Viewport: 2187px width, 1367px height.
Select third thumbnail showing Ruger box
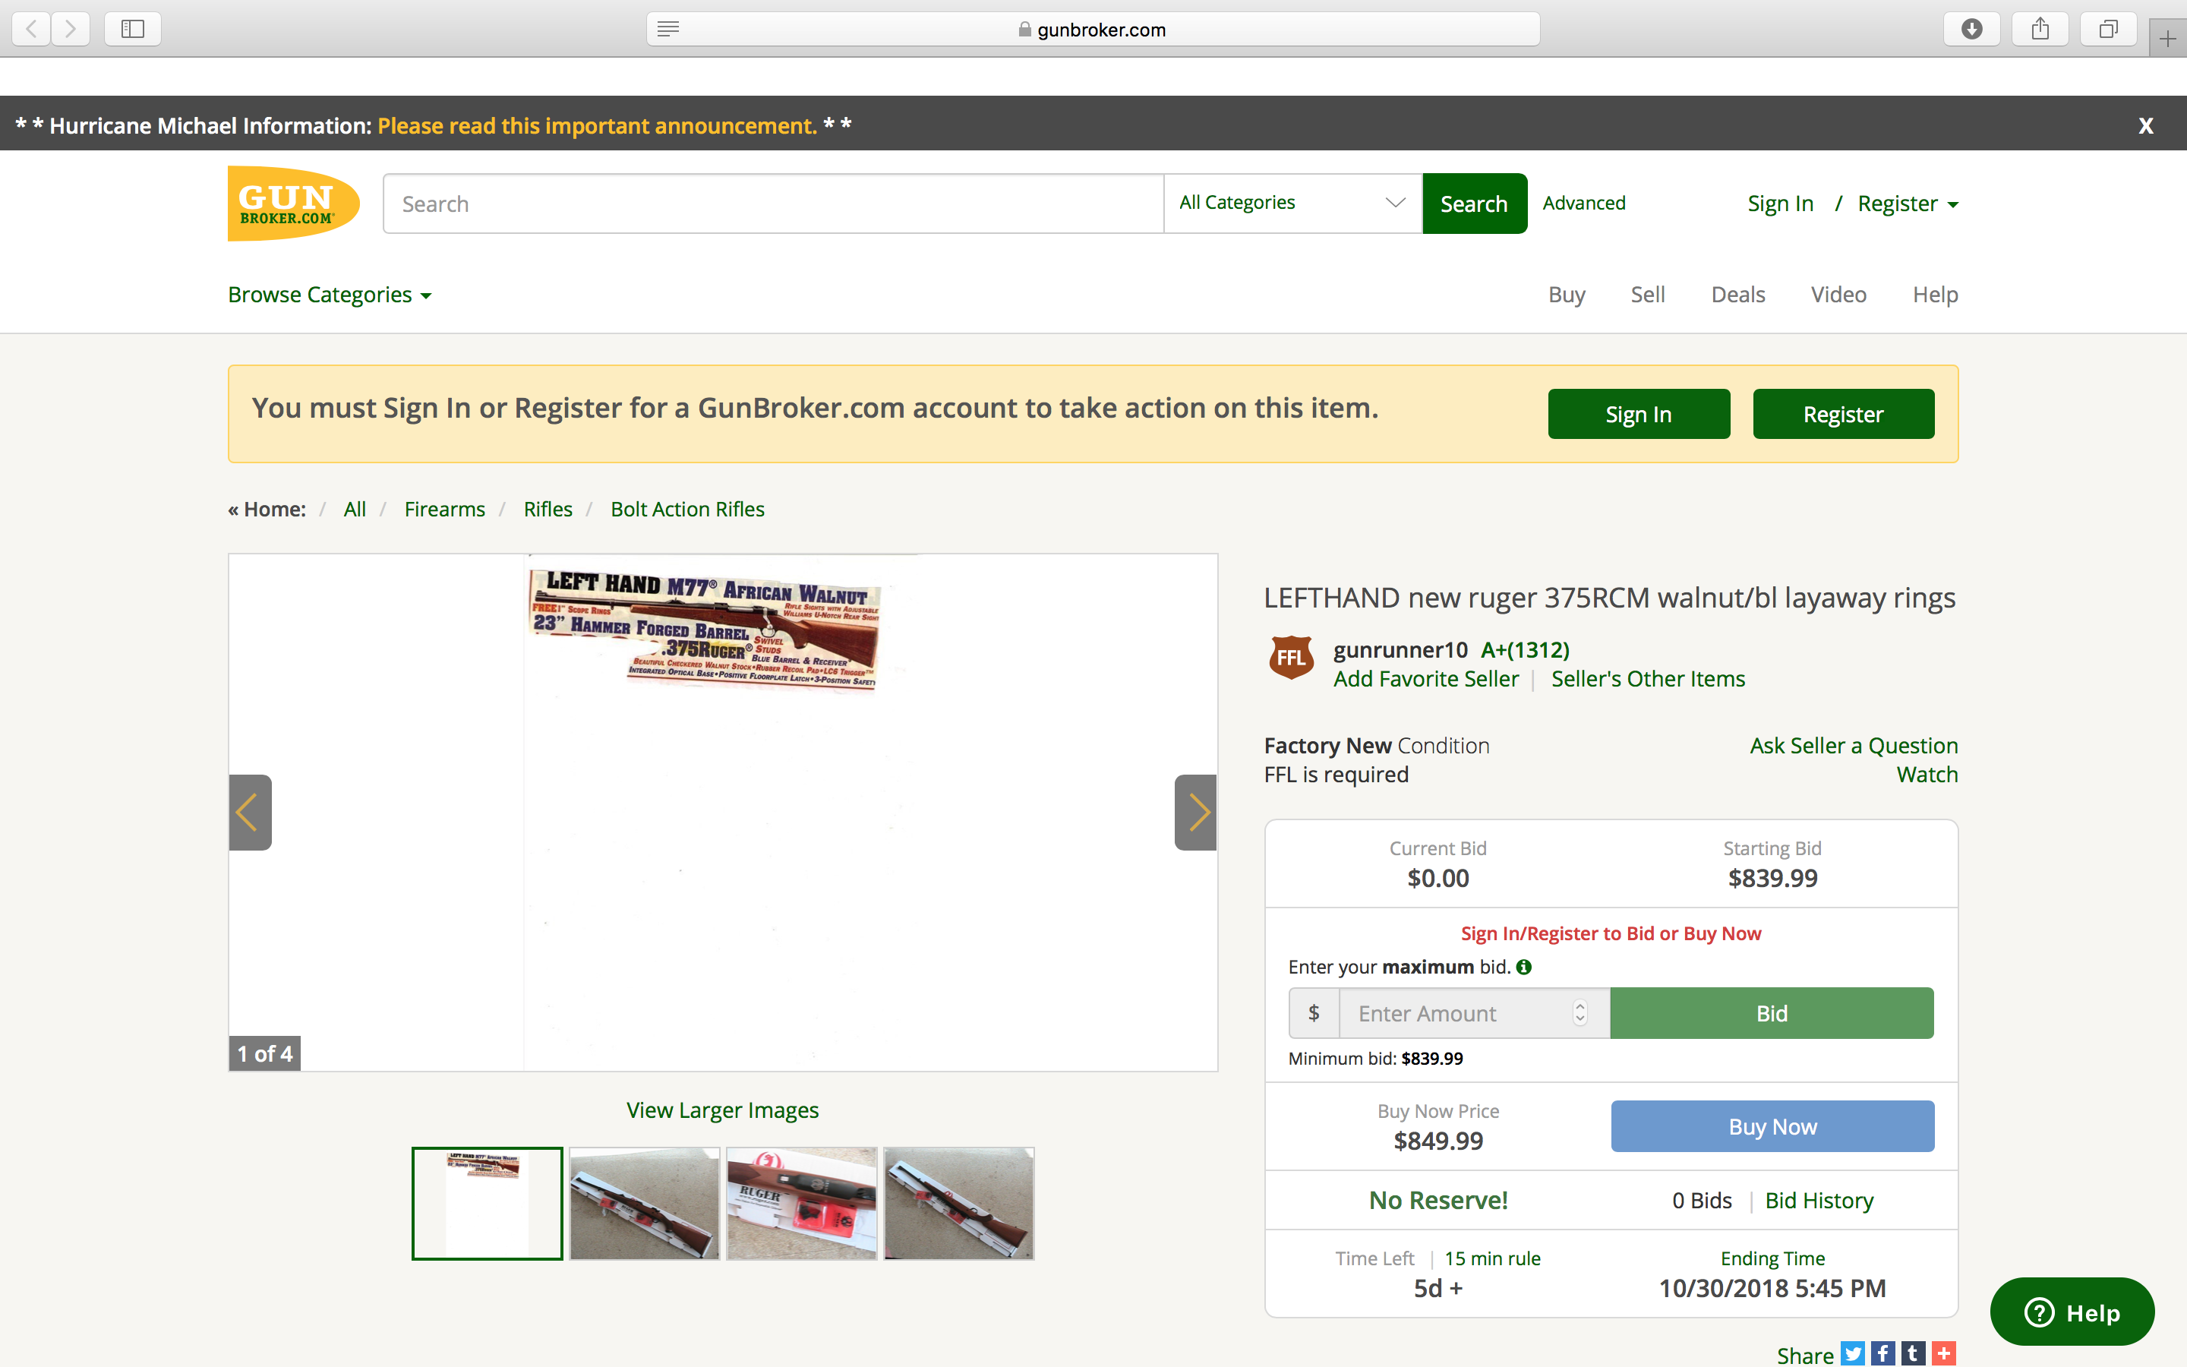(802, 1204)
